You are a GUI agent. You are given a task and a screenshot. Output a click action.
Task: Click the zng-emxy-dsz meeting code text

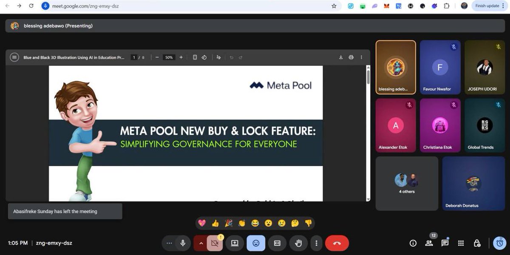pos(54,243)
